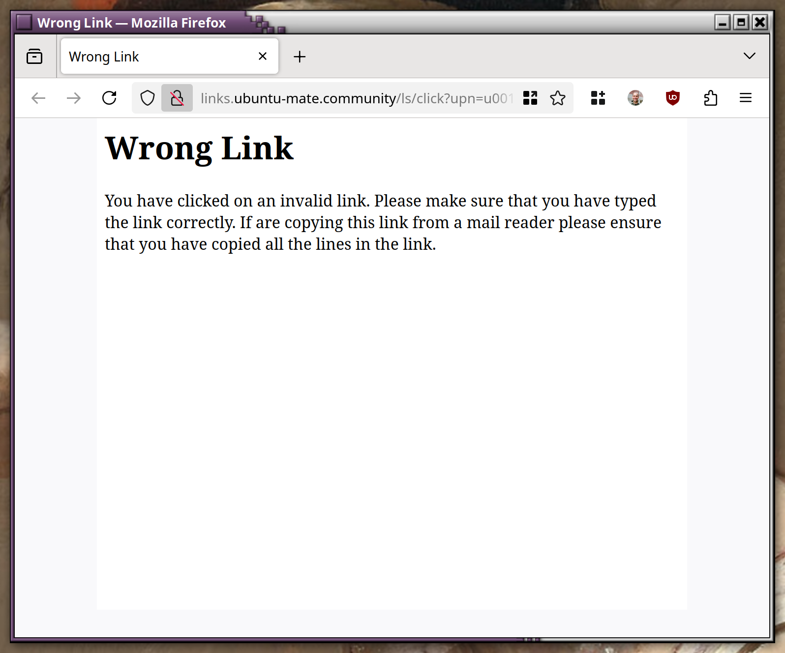Open the tracking protection shield
Image resolution: width=785 pixels, height=653 pixels.
pyautogui.click(x=148, y=98)
